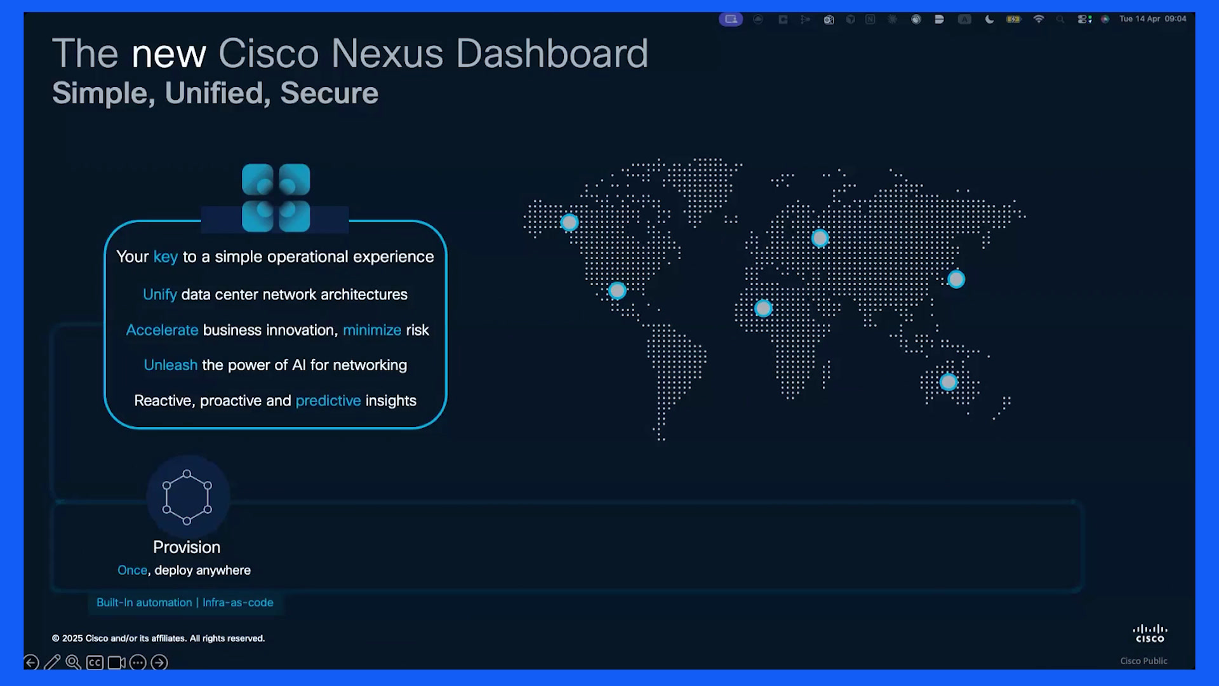This screenshot has height=686, width=1219.
Task: Open the Notion N menu bar icon
Action: click(x=870, y=19)
